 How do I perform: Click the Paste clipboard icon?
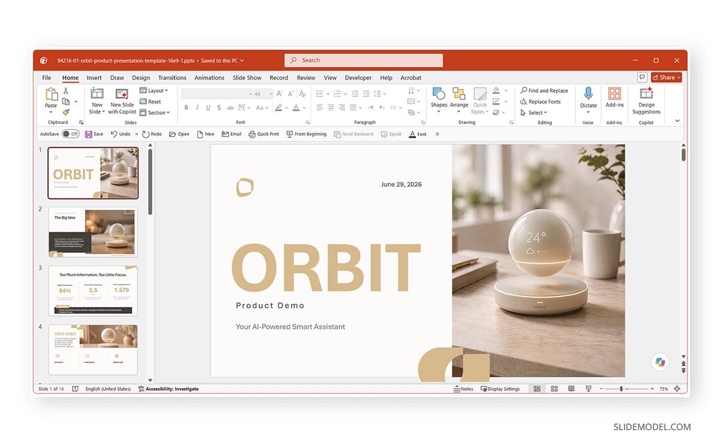(x=51, y=95)
